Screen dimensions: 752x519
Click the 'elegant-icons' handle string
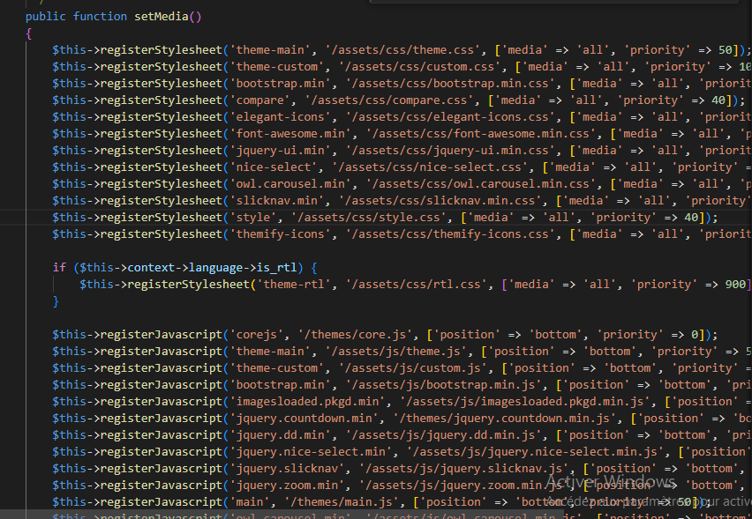(x=280, y=117)
